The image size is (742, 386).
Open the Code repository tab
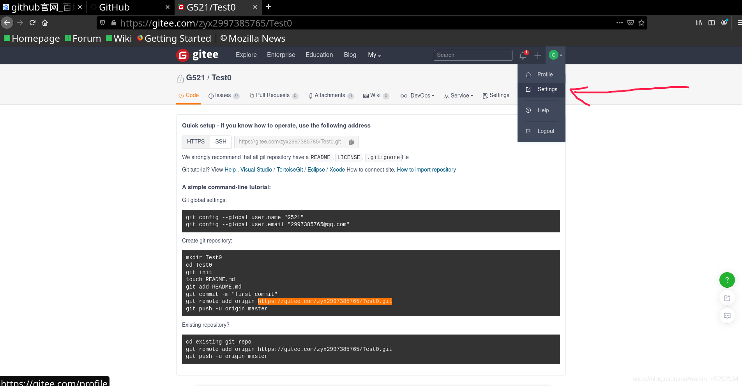click(x=189, y=96)
